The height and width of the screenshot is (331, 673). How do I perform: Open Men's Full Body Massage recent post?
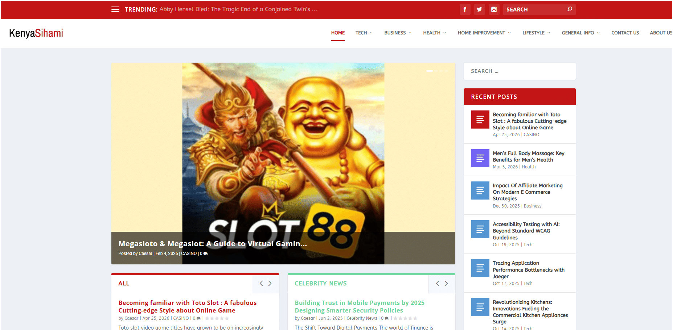pyautogui.click(x=529, y=156)
